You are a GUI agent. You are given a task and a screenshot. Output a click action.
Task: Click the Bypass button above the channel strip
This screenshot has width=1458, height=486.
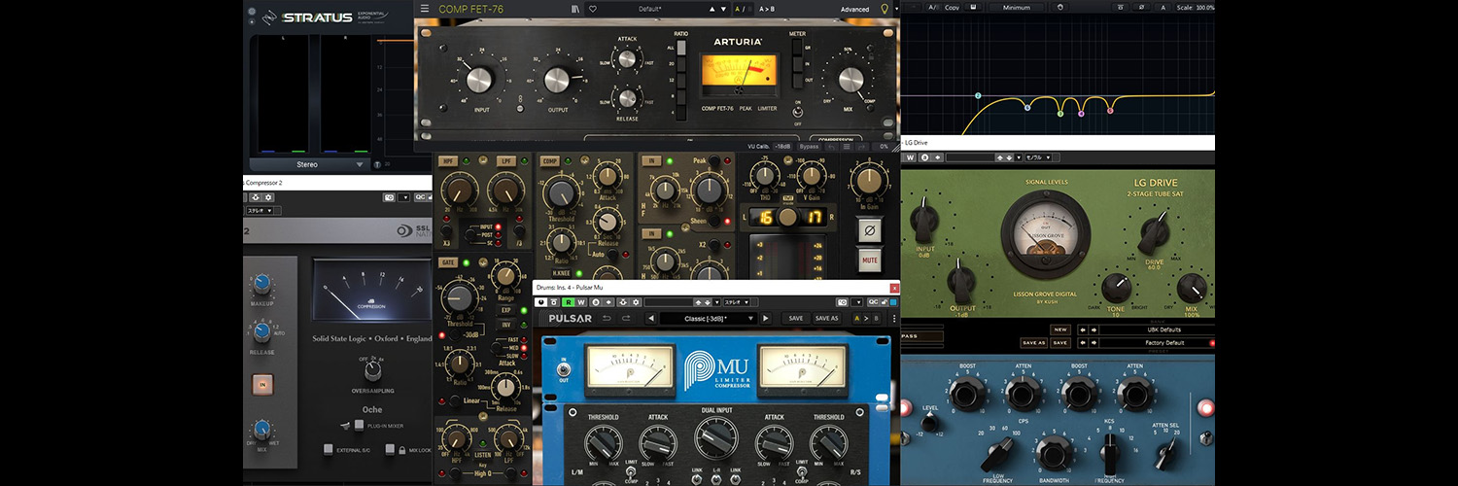click(x=809, y=147)
